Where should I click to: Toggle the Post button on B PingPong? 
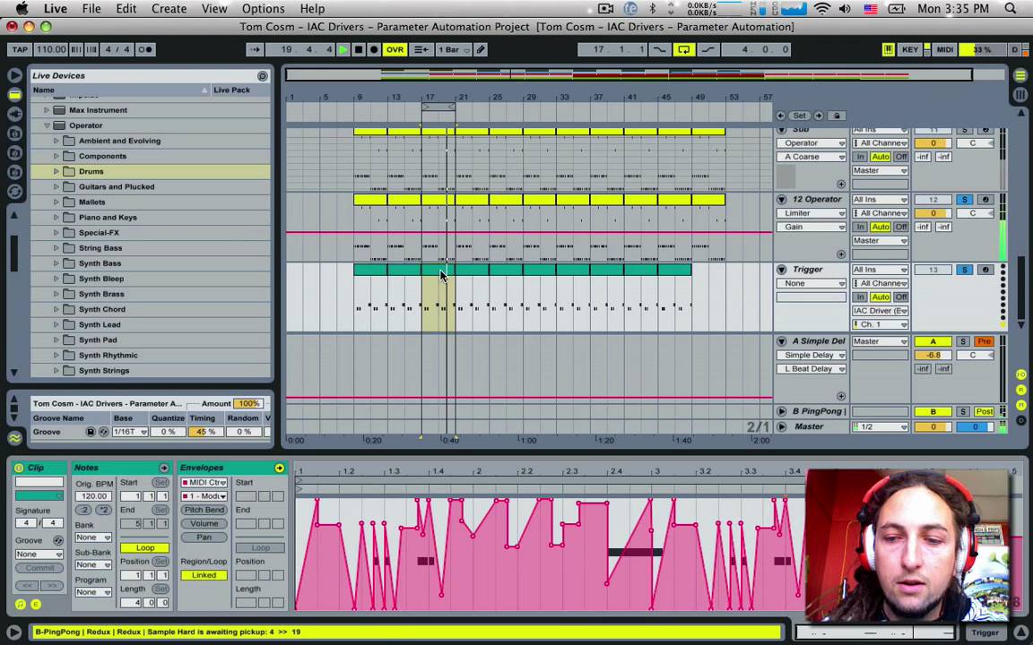point(985,411)
